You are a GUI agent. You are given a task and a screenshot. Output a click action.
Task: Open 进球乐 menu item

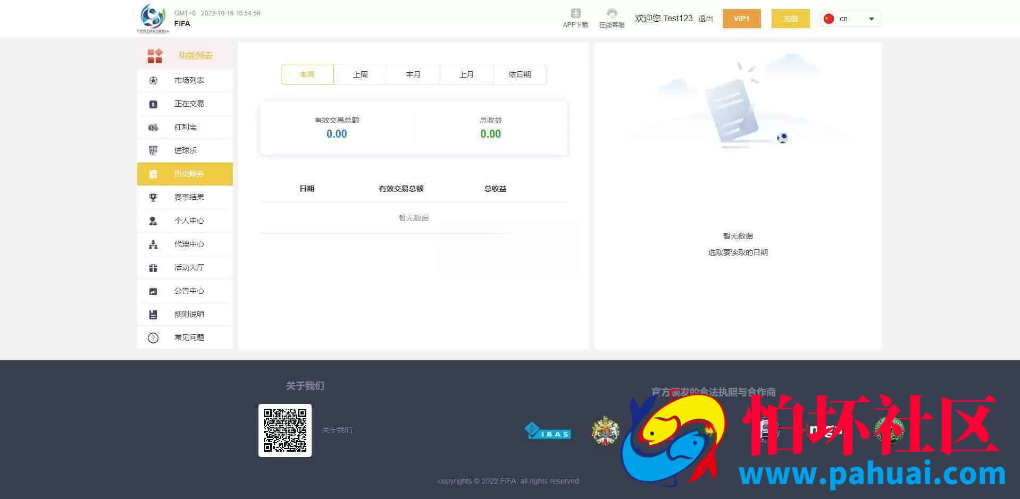coord(185,150)
